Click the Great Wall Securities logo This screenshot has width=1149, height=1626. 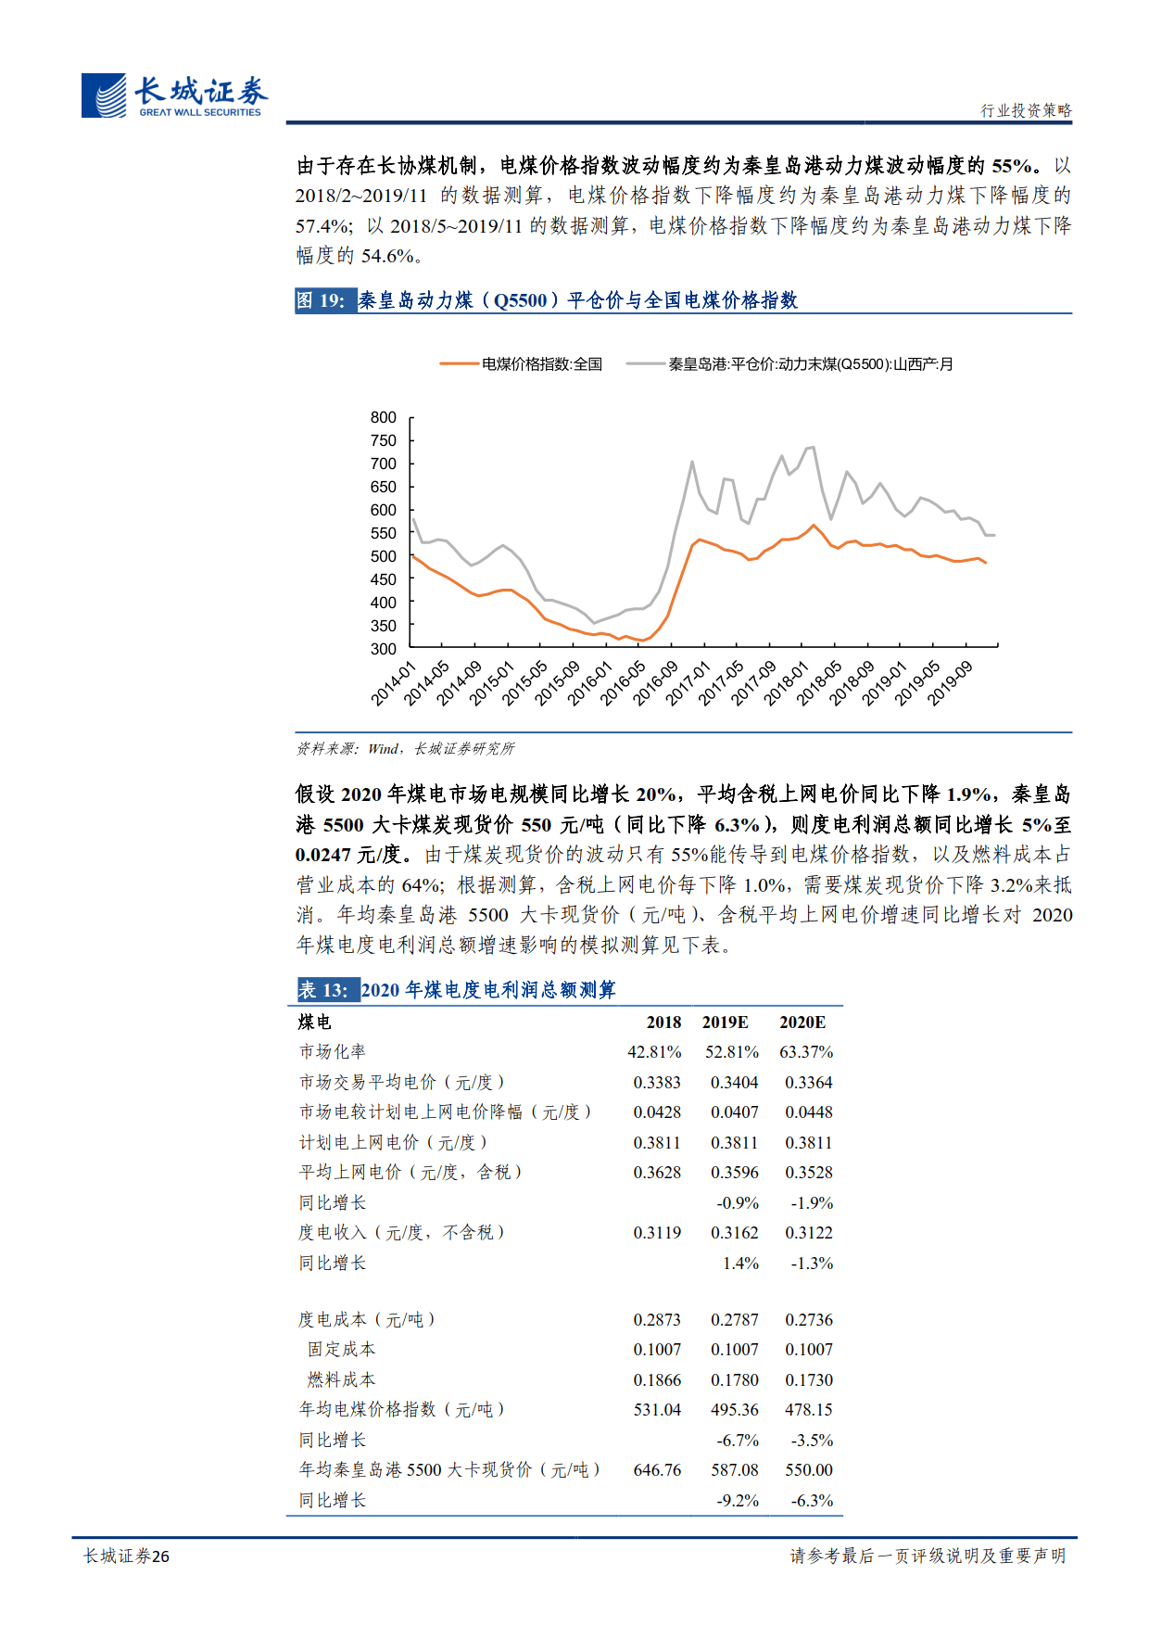coord(174,95)
